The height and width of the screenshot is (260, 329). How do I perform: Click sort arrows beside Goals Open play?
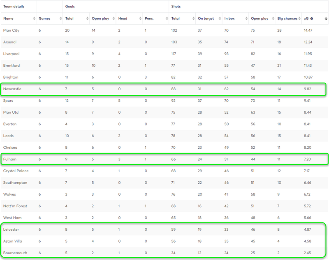click(114, 19)
